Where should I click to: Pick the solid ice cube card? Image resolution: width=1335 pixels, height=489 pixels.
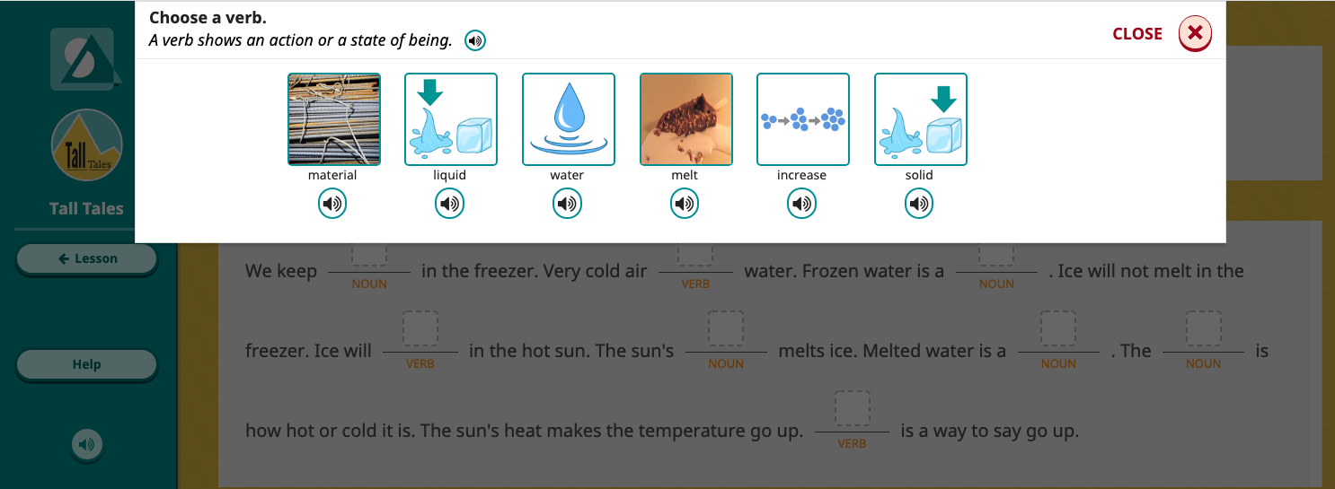[920, 119]
